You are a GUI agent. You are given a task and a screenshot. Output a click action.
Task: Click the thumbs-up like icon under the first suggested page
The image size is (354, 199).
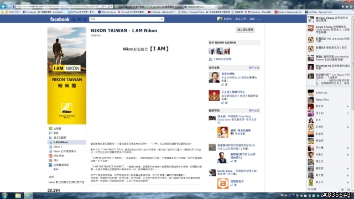[223, 85]
